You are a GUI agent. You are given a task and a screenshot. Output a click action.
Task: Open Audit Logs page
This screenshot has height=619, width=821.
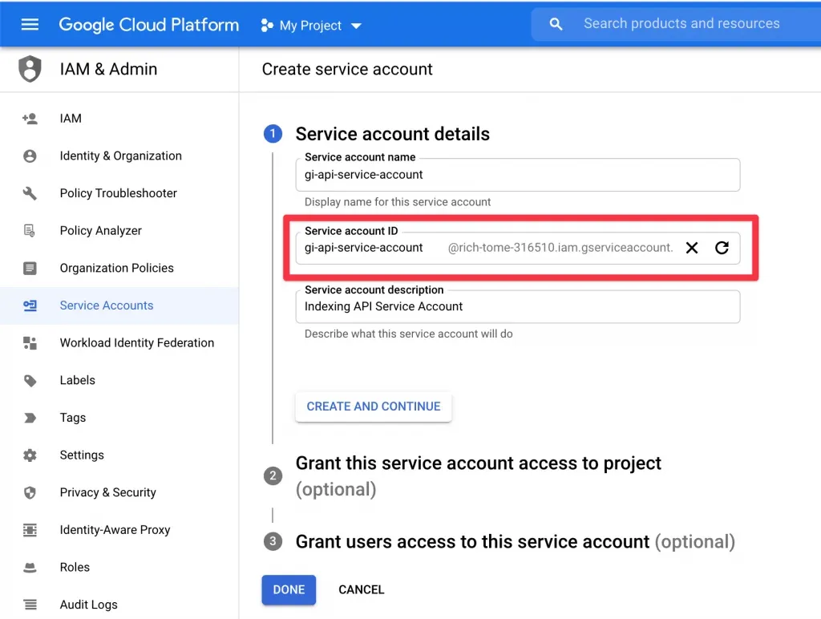(x=88, y=605)
